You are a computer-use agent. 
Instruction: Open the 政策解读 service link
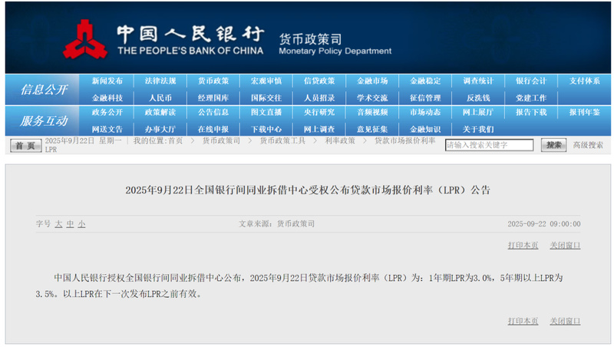click(x=160, y=112)
